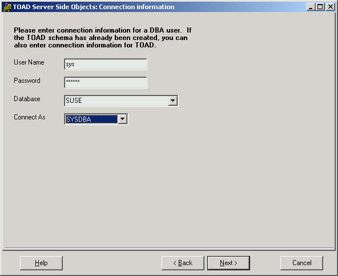Click the DBA user instruction text
The image size is (338, 276).
pos(103,38)
